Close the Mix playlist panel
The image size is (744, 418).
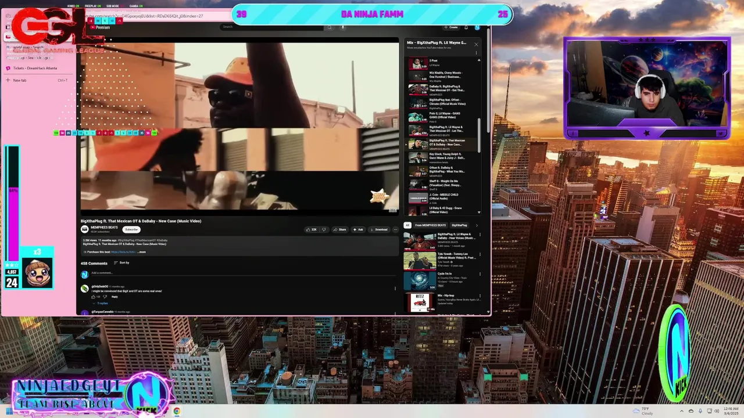[x=476, y=44]
